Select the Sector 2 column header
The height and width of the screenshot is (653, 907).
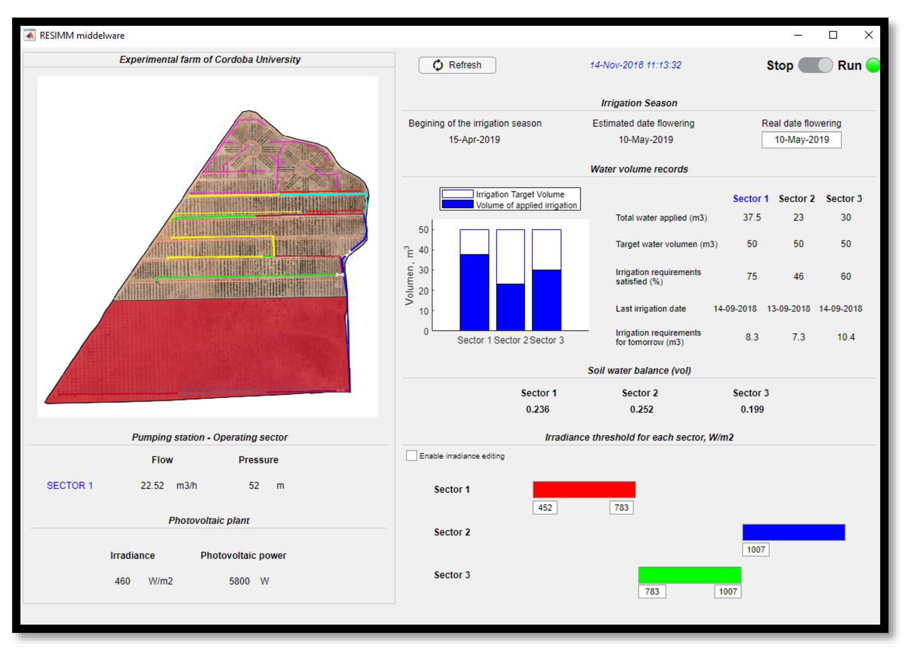(796, 199)
